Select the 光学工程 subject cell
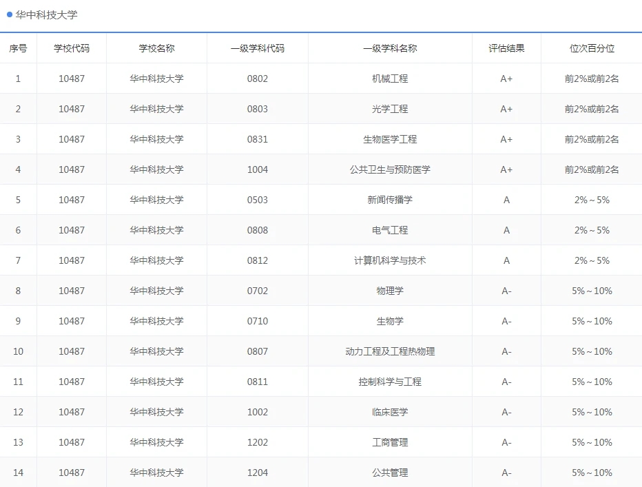The image size is (642, 487). (390, 109)
